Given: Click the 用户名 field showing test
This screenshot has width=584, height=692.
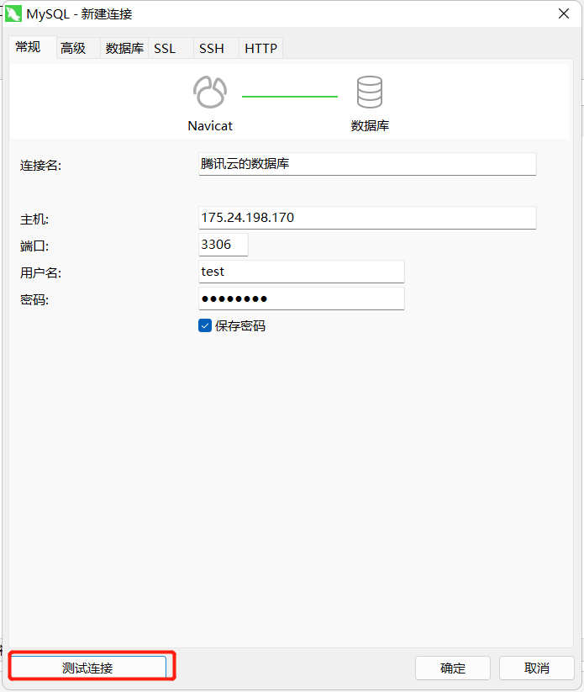Looking at the screenshot, I should 302,272.
